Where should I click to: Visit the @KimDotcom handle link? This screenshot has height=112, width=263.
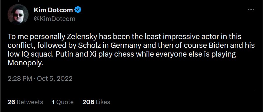(x=54, y=19)
